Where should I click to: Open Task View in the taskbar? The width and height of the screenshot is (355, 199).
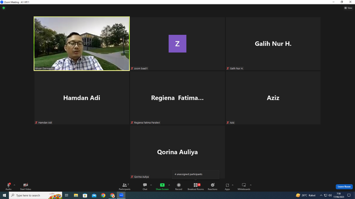click(x=67, y=195)
